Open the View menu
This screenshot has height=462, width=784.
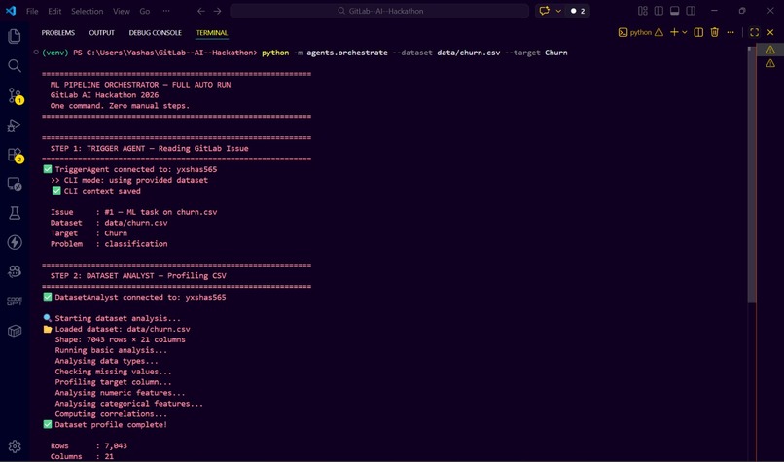tap(121, 11)
